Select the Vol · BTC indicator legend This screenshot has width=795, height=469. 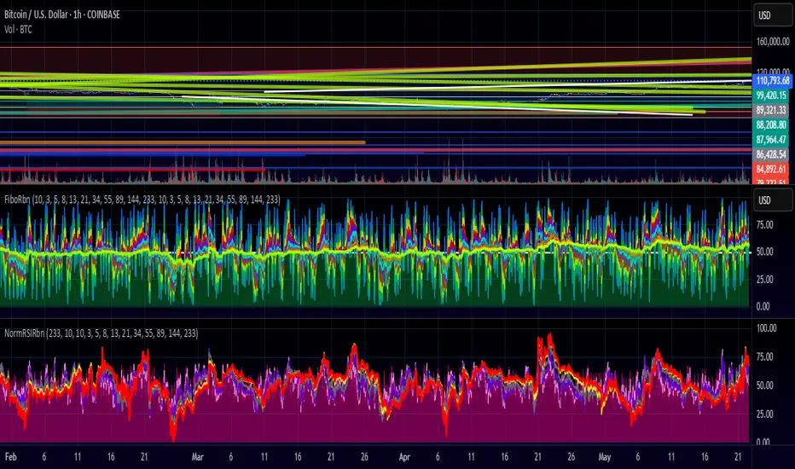(20, 26)
